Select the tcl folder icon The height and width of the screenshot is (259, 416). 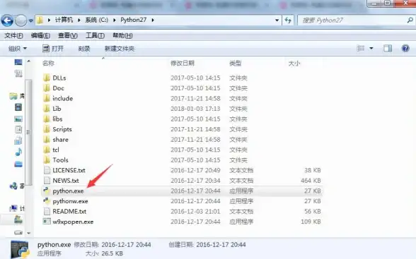[47, 150]
